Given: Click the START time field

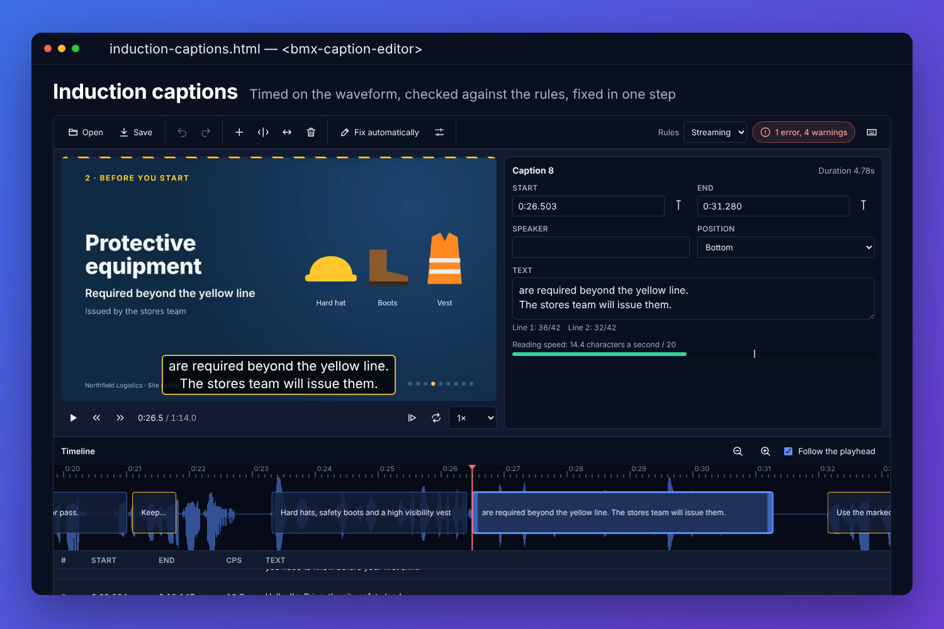Looking at the screenshot, I should click(x=588, y=206).
